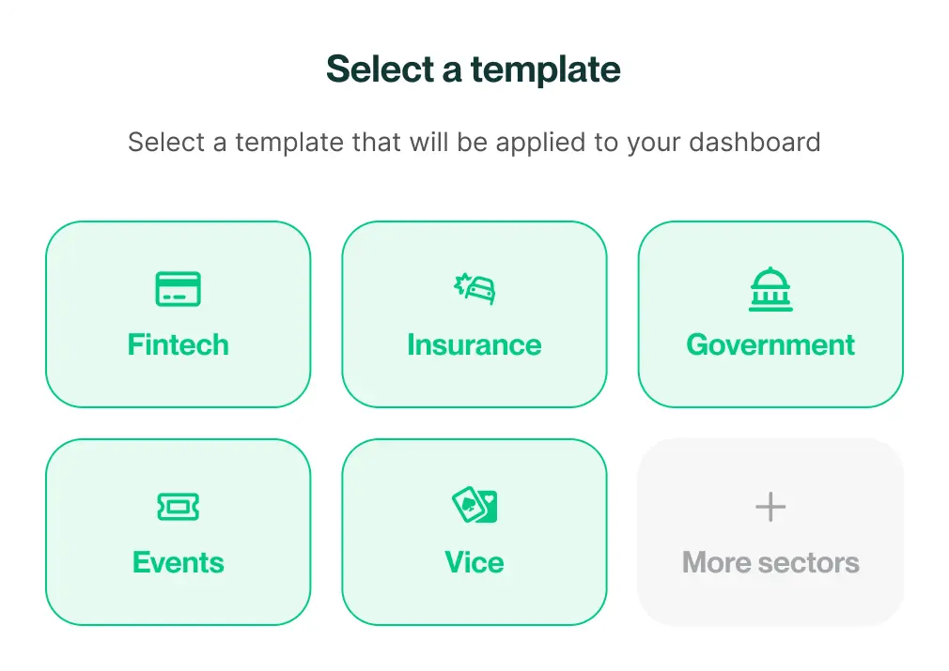This screenshot has width=949, height=671.
Task: Click the "Select a template" heading
Action: pos(474,69)
